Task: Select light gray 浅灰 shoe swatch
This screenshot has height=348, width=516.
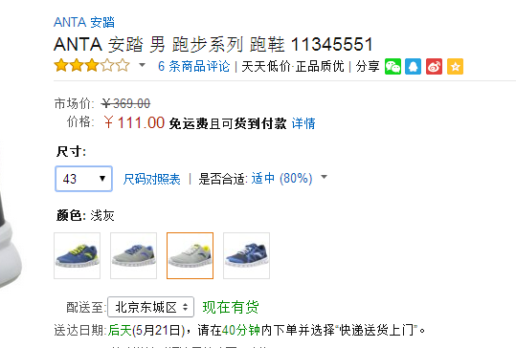Action: 190,255
